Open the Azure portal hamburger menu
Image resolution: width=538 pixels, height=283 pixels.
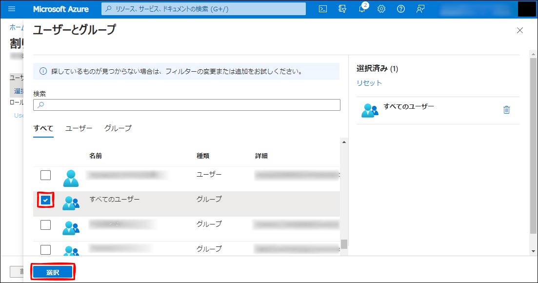pyautogui.click(x=12, y=9)
